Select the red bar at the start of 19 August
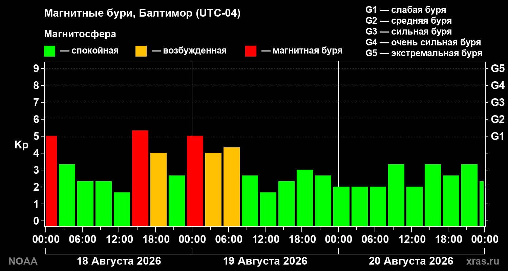This screenshot has width=508, height=271. (195, 181)
